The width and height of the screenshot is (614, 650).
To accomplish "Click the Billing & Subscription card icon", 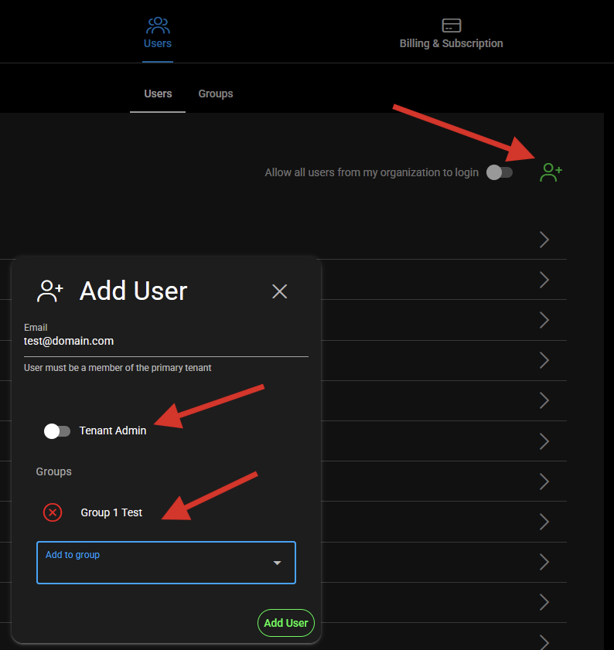I will pyautogui.click(x=452, y=26).
